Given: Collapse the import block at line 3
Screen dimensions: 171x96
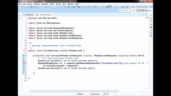Looking at the screenshot, I should [27, 23].
